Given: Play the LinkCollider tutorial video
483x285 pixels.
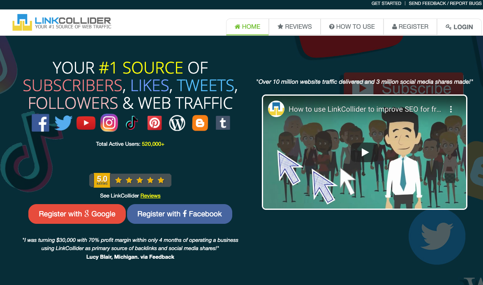Looking at the screenshot, I should (365, 152).
